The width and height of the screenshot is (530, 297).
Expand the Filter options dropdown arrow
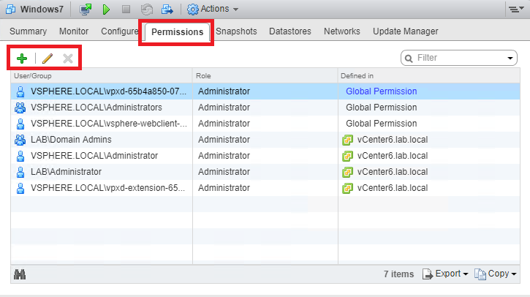pyautogui.click(x=510, y=59)
